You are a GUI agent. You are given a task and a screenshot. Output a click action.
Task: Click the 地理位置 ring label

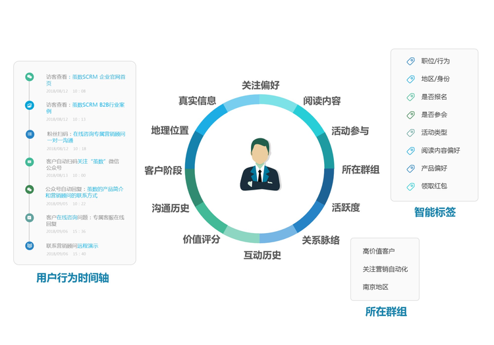coord(170,130)
